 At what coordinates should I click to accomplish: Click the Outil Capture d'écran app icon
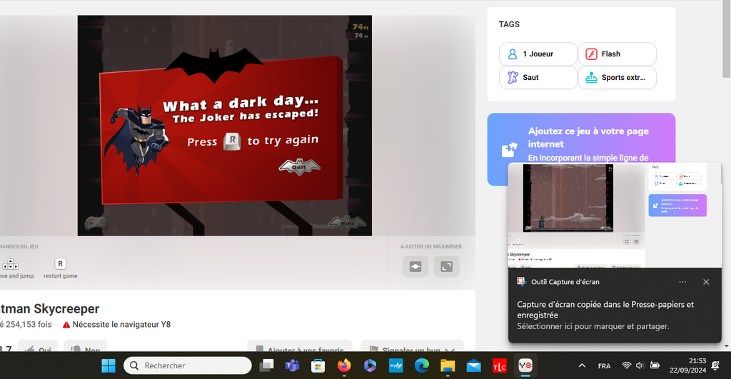[x=522, y=281]
